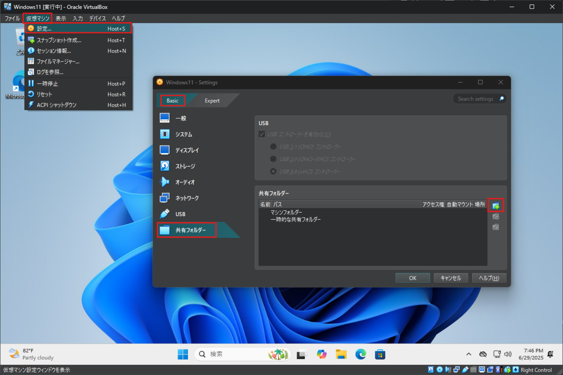Click the audio status bar icon
Viewport: 563px width, 375px height.
(448, 370)
